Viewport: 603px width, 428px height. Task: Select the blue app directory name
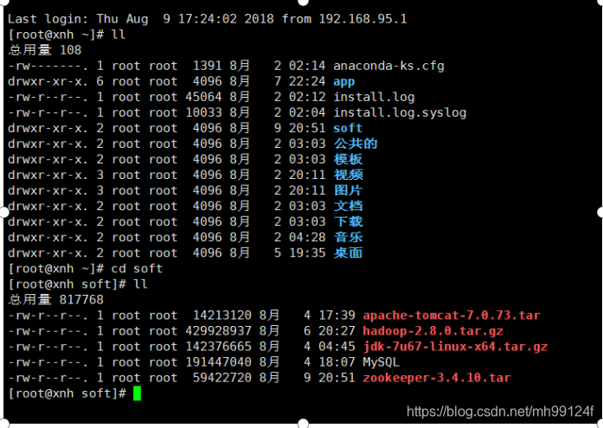click(343, 82)
